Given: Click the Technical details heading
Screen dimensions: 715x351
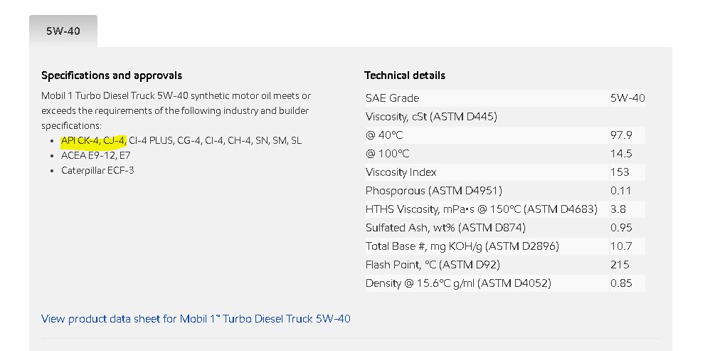Looking at the screenshot, I should [405, 75].
